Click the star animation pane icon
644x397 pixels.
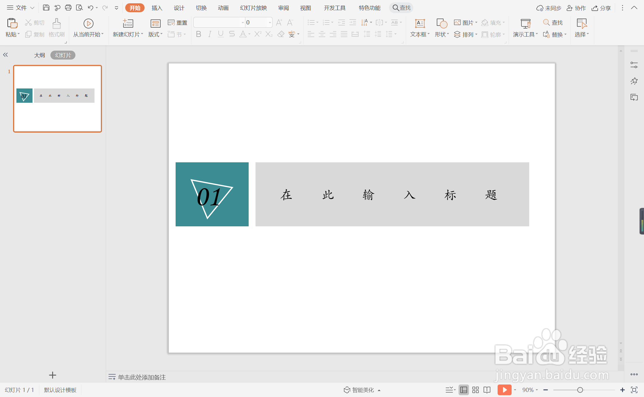[634, 81]
